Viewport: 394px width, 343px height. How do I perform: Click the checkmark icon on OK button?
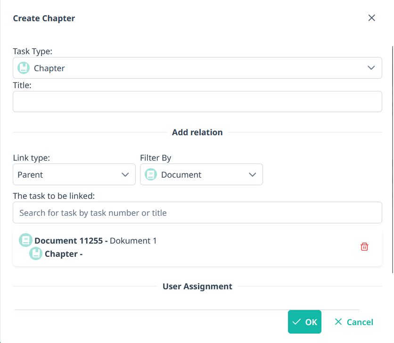point(296,322)
